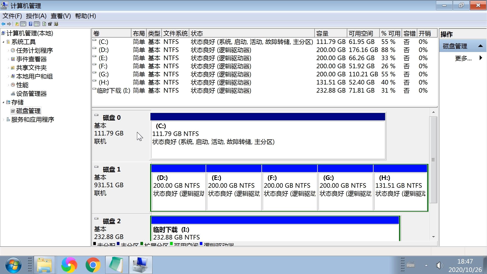Expand the 服务和应用程序 tree node
This screenshot has width=487, height=274.
pos(4,119)
